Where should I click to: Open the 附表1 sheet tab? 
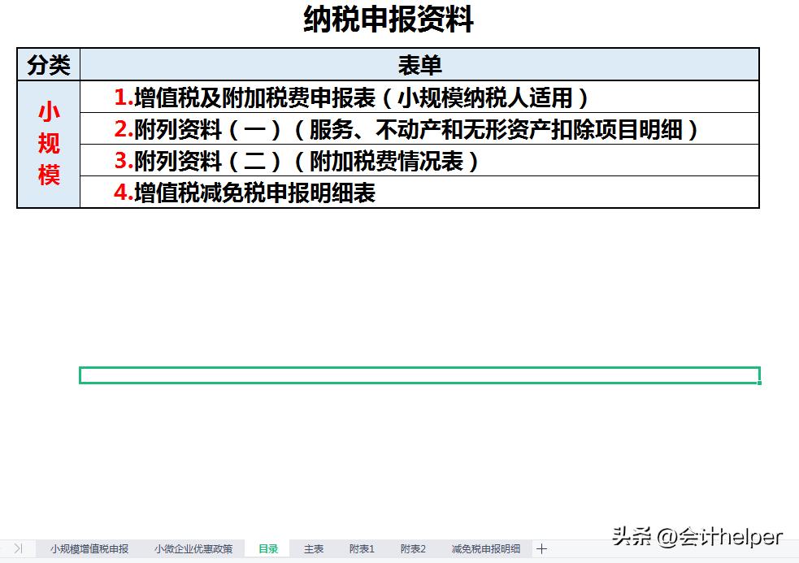tap(361, 548)
